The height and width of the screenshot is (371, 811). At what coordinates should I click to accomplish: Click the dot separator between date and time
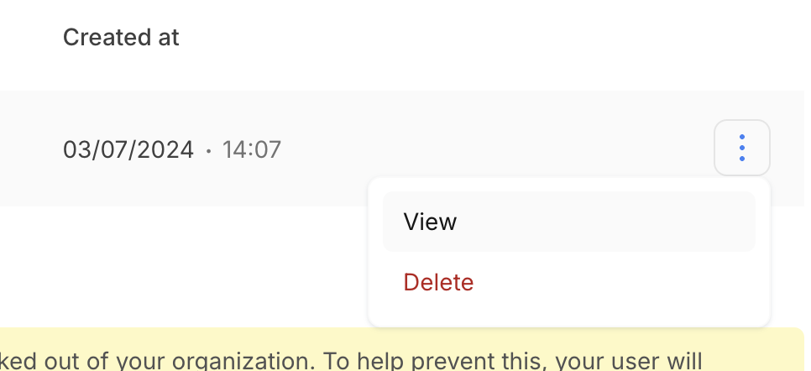coord(209,151)
